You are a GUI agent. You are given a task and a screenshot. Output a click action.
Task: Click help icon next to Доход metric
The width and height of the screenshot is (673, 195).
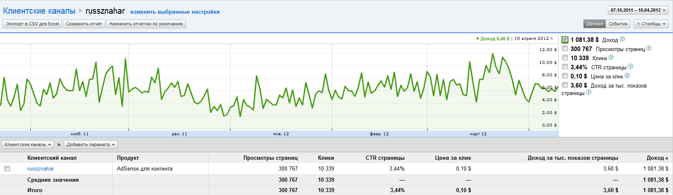(622, 39)
